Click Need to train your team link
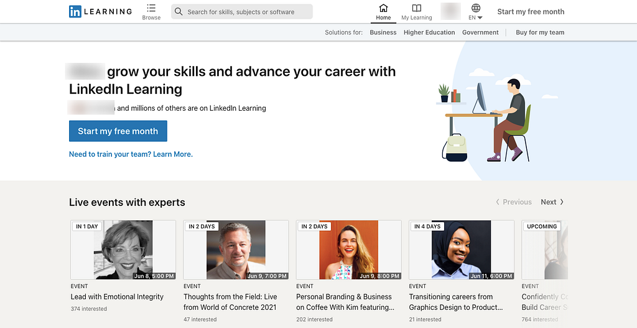Image resolution: width=637 pixels, height=328 pixels. [x=131, y=154]
